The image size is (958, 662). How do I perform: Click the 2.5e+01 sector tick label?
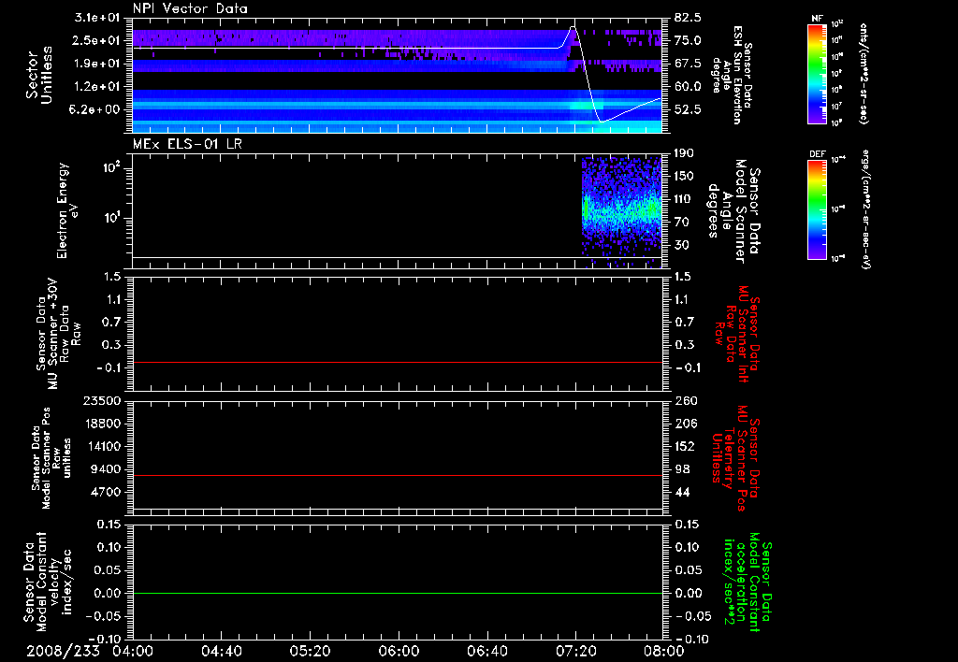[x=96, y=40]
